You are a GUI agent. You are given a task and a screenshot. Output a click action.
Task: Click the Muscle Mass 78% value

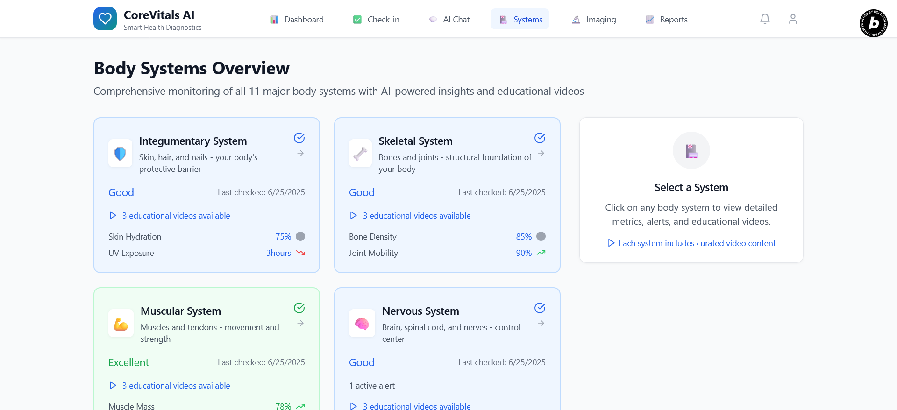pos(283,406)
